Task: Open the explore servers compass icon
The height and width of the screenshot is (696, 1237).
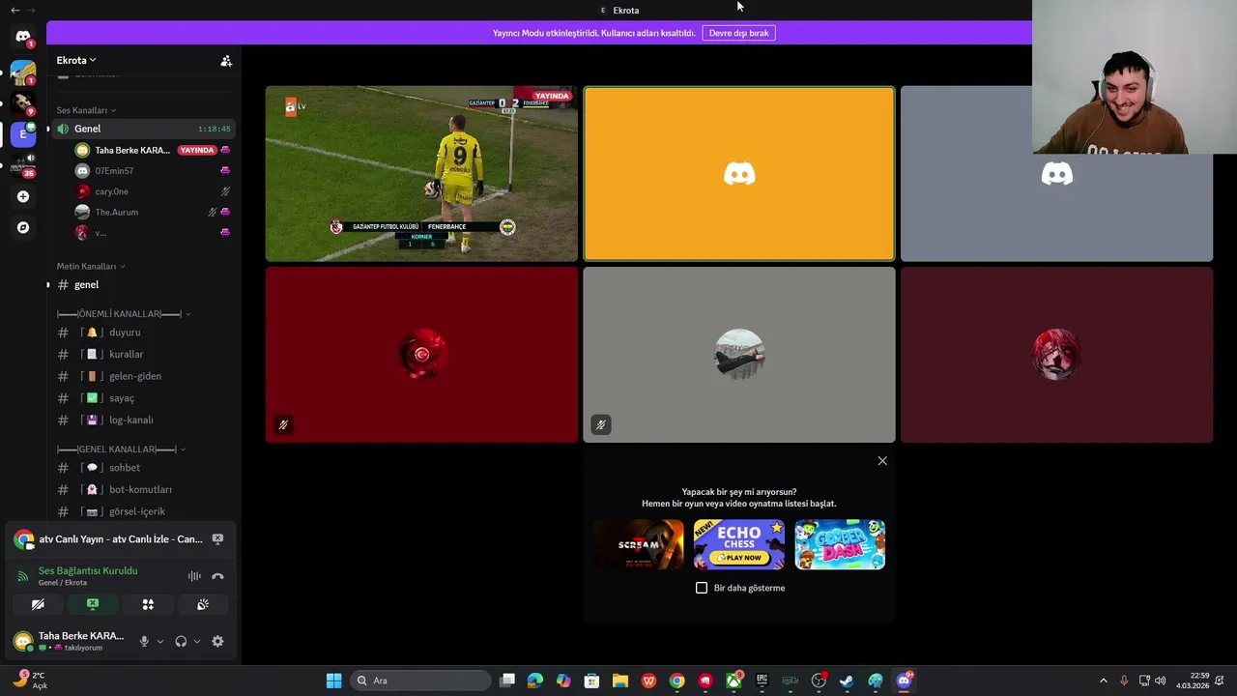Action: pos(23,227)
